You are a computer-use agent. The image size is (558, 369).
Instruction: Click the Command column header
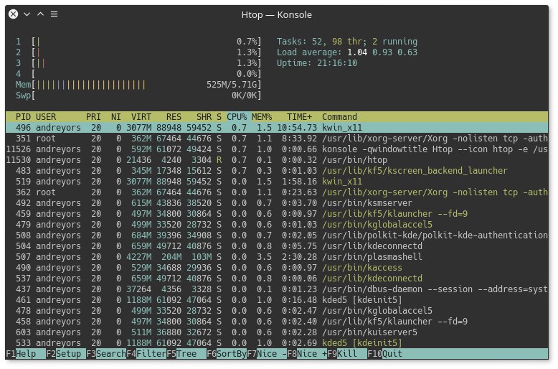339,117
